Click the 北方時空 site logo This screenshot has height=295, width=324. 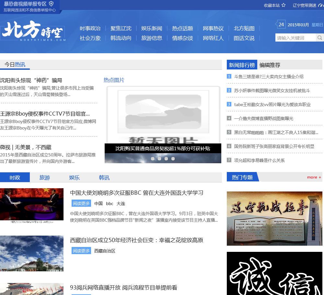[33, 31]
